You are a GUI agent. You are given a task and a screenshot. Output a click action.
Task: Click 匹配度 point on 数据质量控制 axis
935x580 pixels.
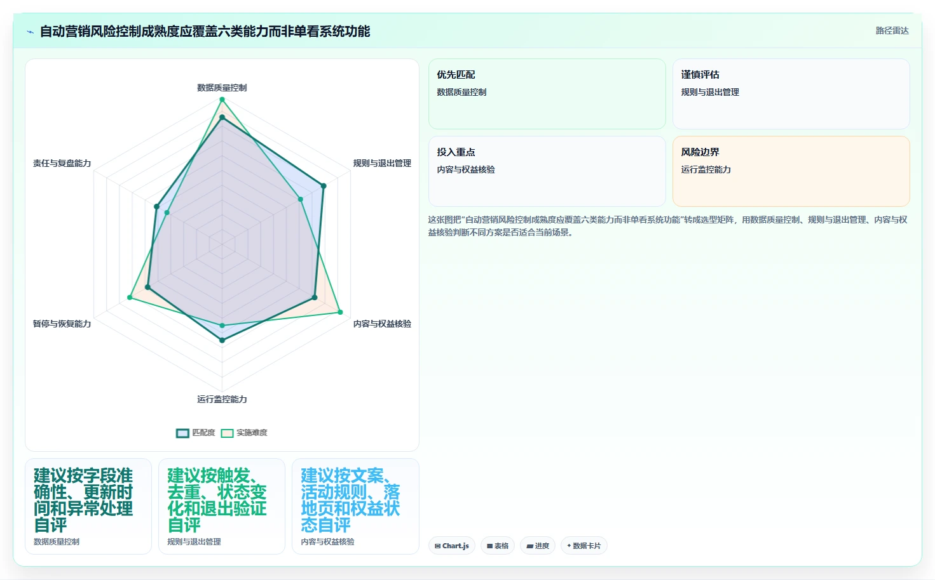(x=222, y=117)
